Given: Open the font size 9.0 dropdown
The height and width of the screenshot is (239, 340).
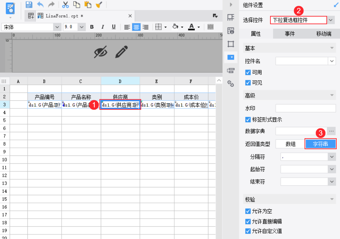Looking at the screenshot, I should 82,27.
